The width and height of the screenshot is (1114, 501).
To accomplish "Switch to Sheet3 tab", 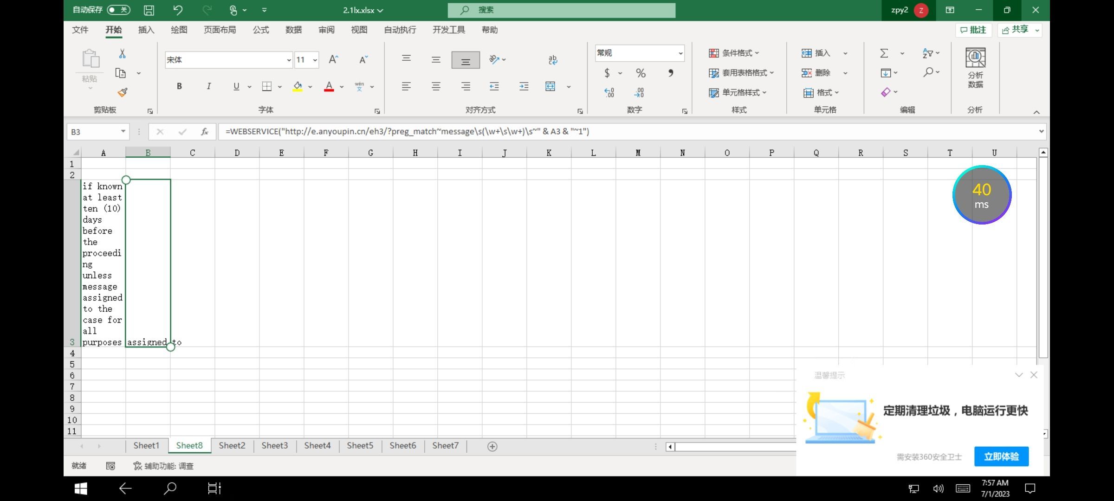I will 274,446.
